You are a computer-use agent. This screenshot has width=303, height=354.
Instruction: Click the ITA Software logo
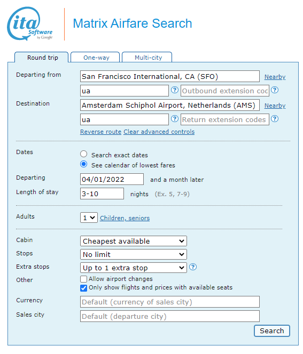click(30, 23)
